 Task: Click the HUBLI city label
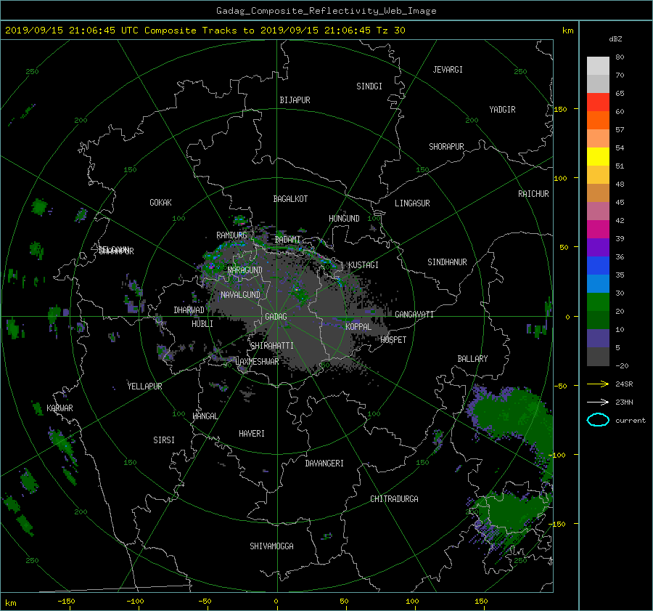coord(202,323)
